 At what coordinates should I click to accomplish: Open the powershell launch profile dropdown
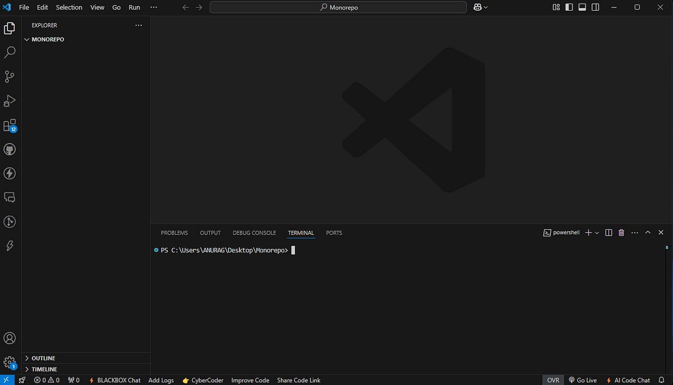[x=596, y=232]
